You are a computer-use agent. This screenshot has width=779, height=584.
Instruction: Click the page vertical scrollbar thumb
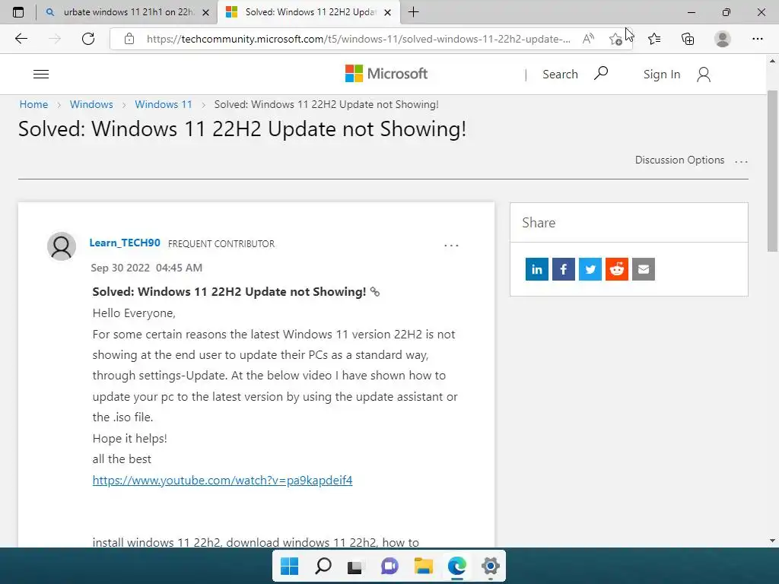[772, 171]
